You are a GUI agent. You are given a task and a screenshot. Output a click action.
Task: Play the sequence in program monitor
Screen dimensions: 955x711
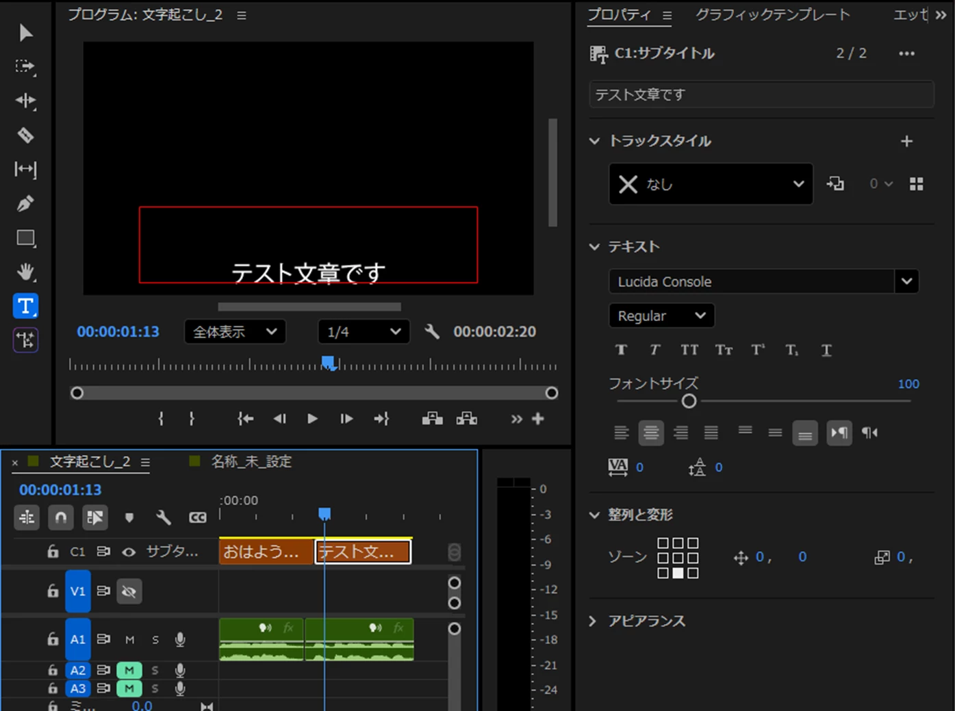(x=312, y=419)
